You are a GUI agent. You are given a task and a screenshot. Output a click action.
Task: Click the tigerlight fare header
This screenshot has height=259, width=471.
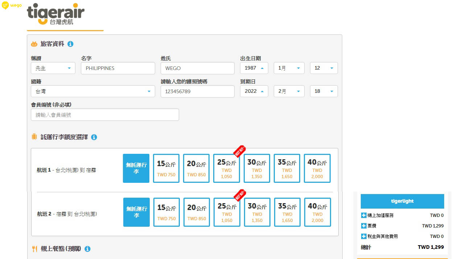(x=402, y=201)
